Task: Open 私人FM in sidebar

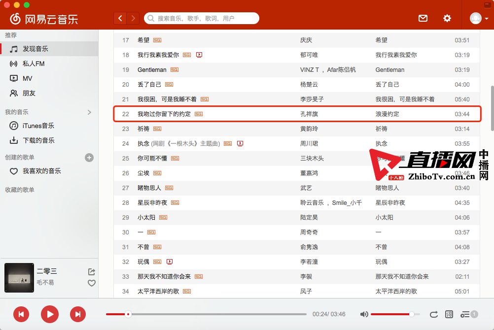Action: click(34, 64)
